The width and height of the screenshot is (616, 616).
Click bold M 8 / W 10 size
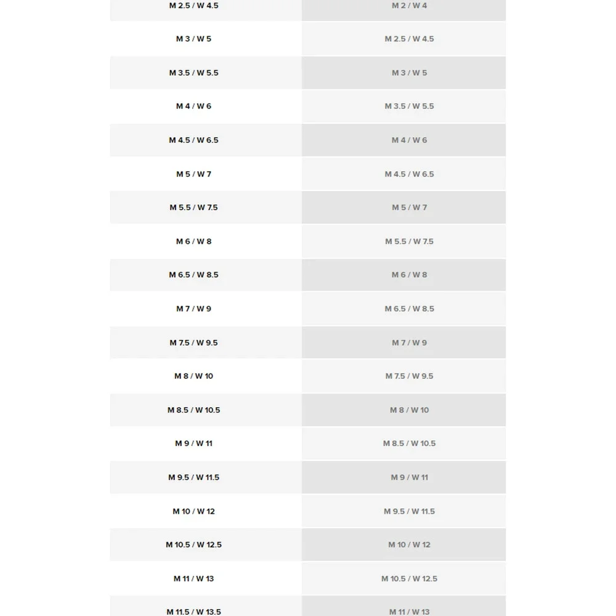193,376
